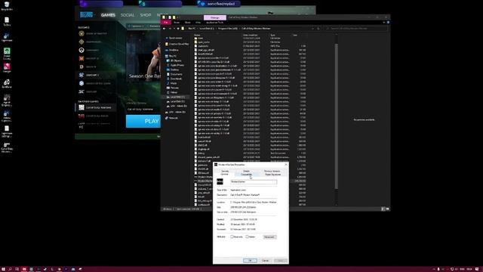Screen dimensions: 483x272
Task: Open address bar history dropdown in Explorer
Action: coord(313,29)
